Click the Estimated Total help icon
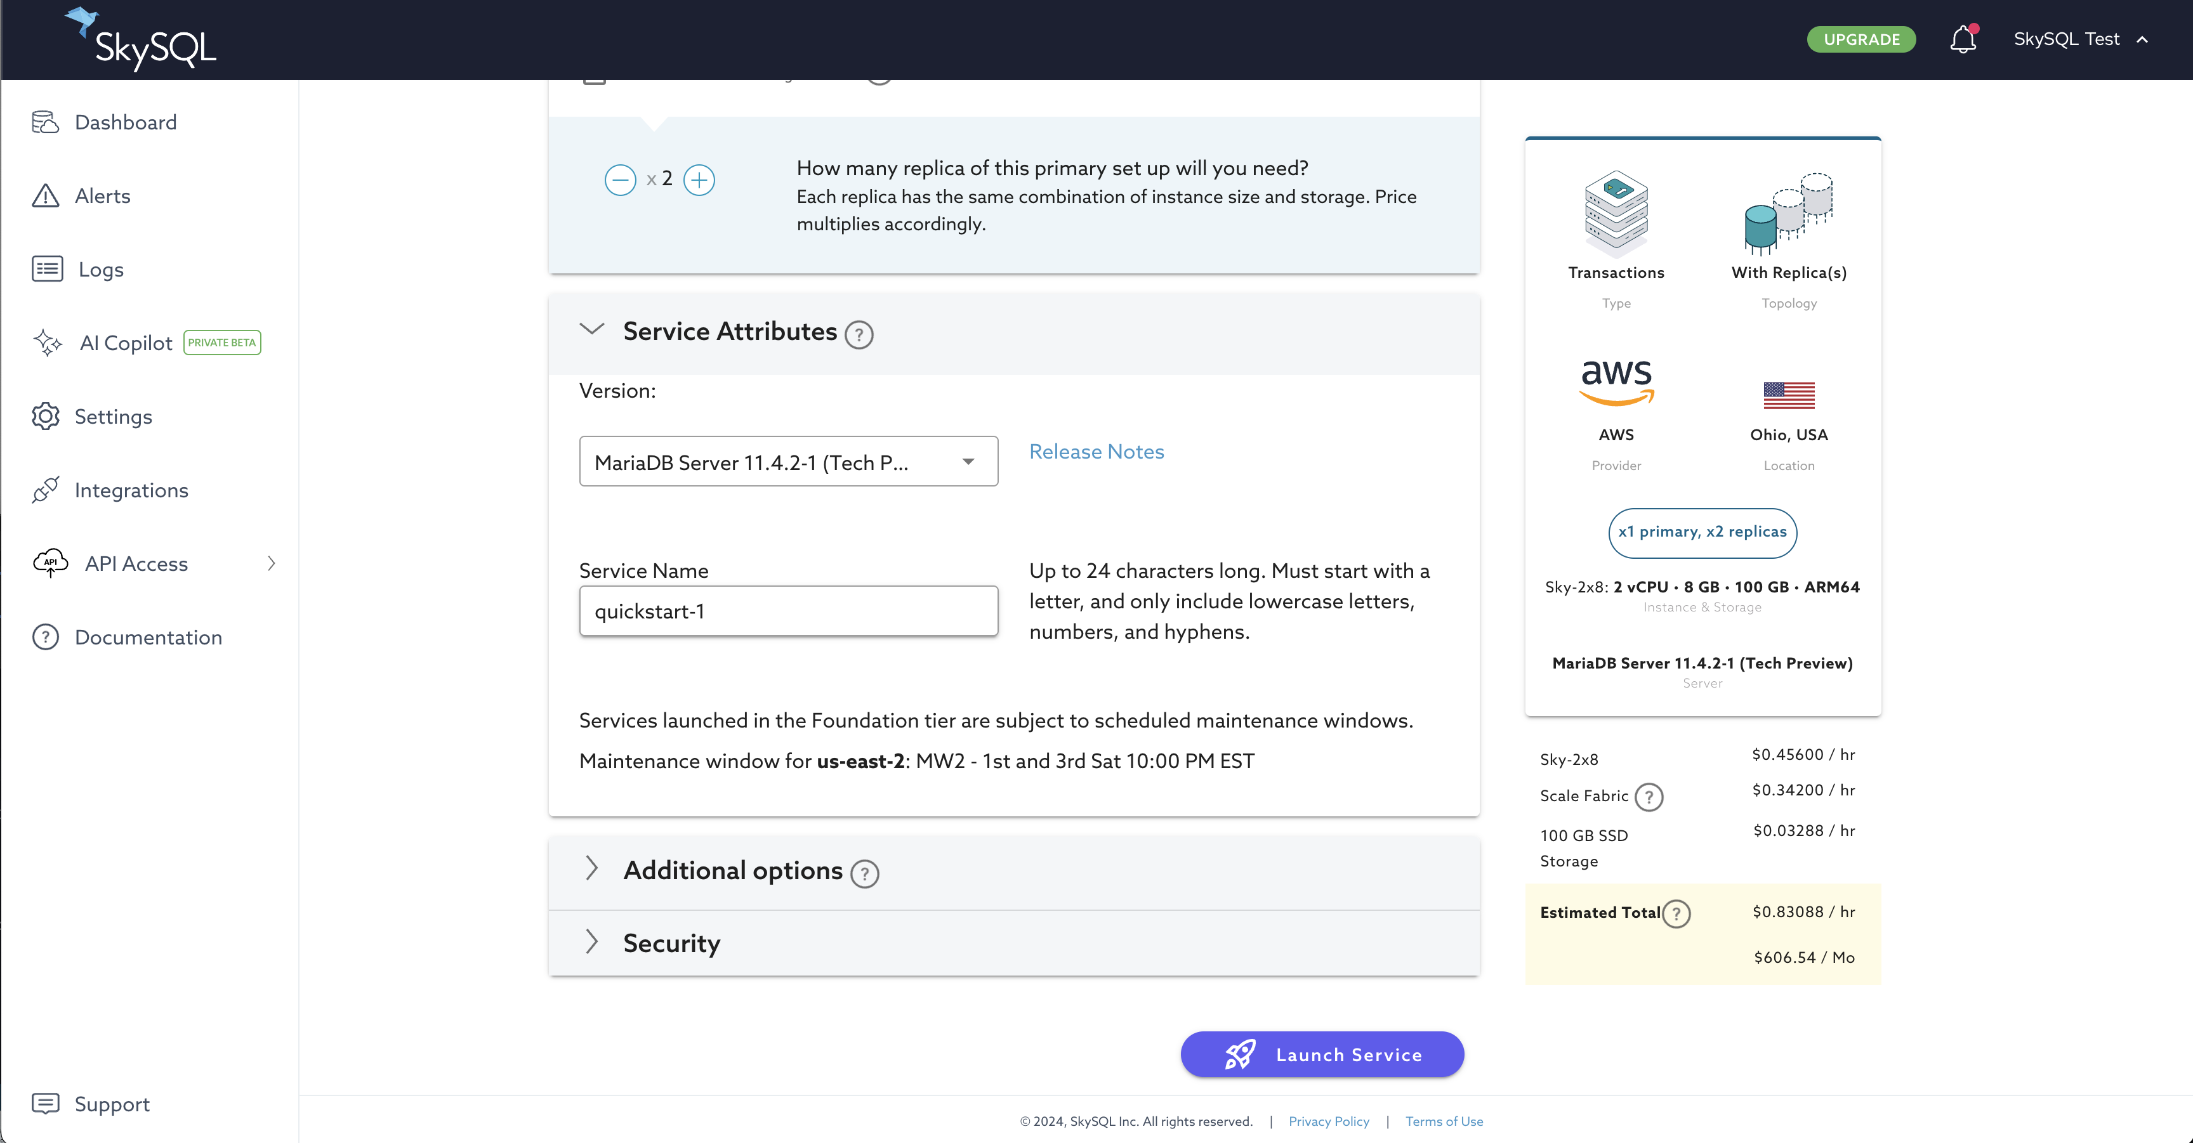 [1676, 913]
